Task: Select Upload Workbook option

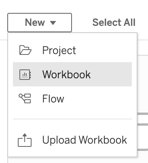Action: pos(72,140)
